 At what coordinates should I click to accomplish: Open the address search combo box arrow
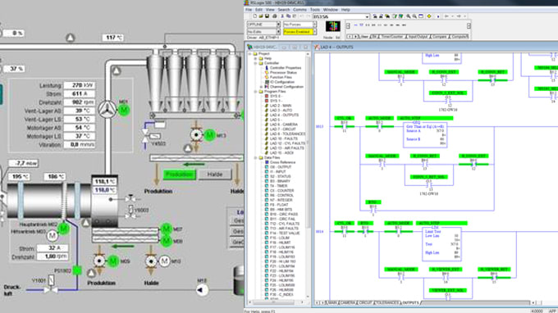pyautogui.click(x=368, y=16)
